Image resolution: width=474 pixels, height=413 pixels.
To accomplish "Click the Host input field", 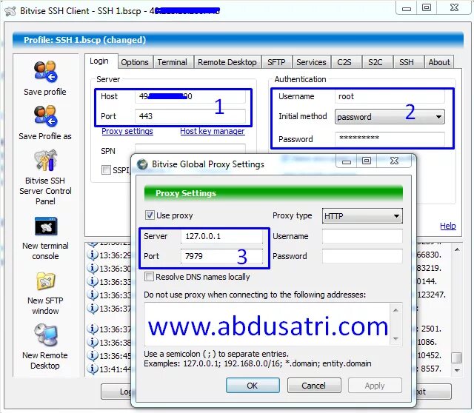I will point(190,96).
